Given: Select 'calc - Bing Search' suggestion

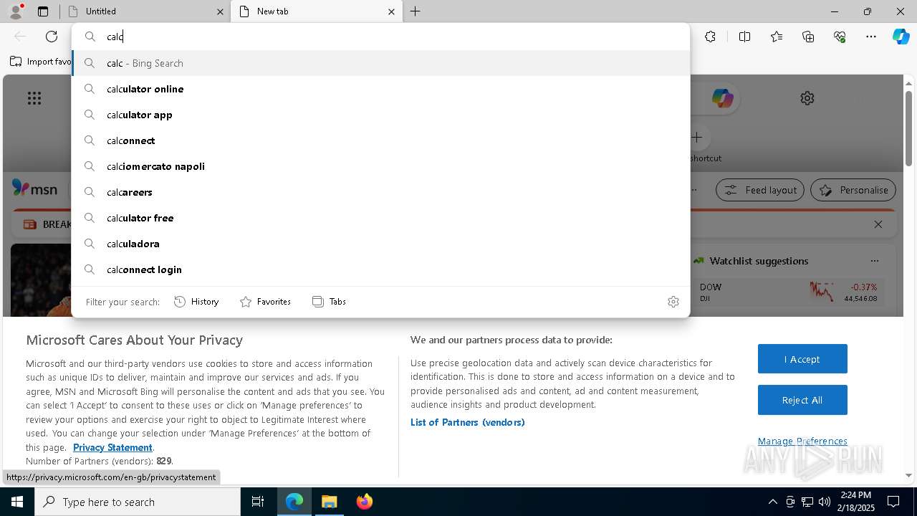Looking at the screenshot, I should pyautogui.click(x=381, y=63).
